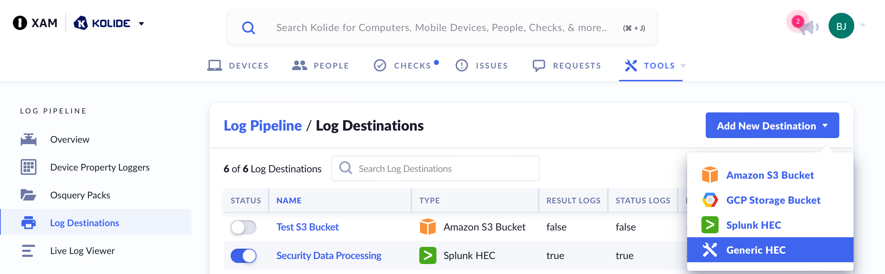Open the Test S3 Bucket link

(307, 227)
